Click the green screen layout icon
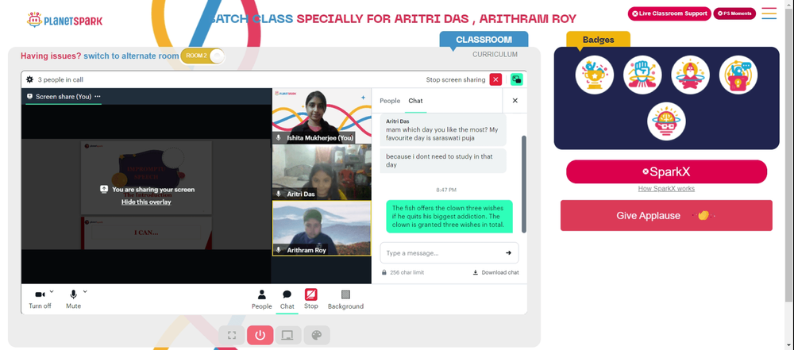Viewport: 794px width, 350px height. pos(517,79)
